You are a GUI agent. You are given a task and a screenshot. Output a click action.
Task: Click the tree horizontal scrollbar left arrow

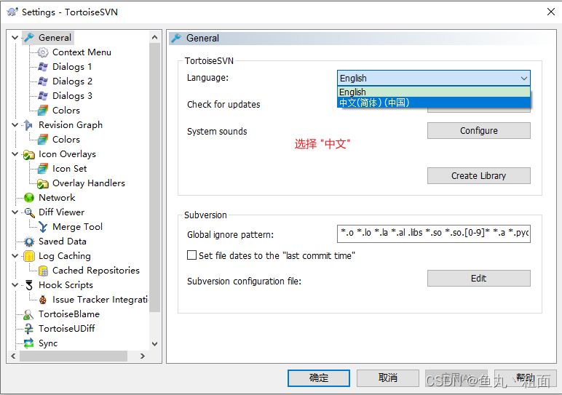pyautogui.click(x=13, y=356)
